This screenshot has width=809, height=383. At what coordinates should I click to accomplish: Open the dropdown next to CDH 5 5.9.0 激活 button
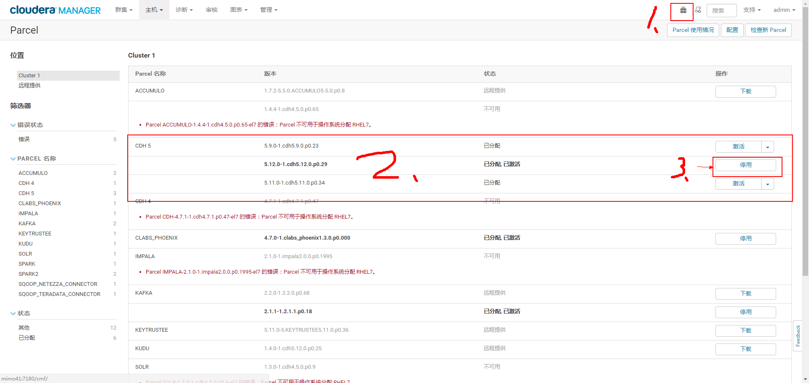[x=768, y=147]
